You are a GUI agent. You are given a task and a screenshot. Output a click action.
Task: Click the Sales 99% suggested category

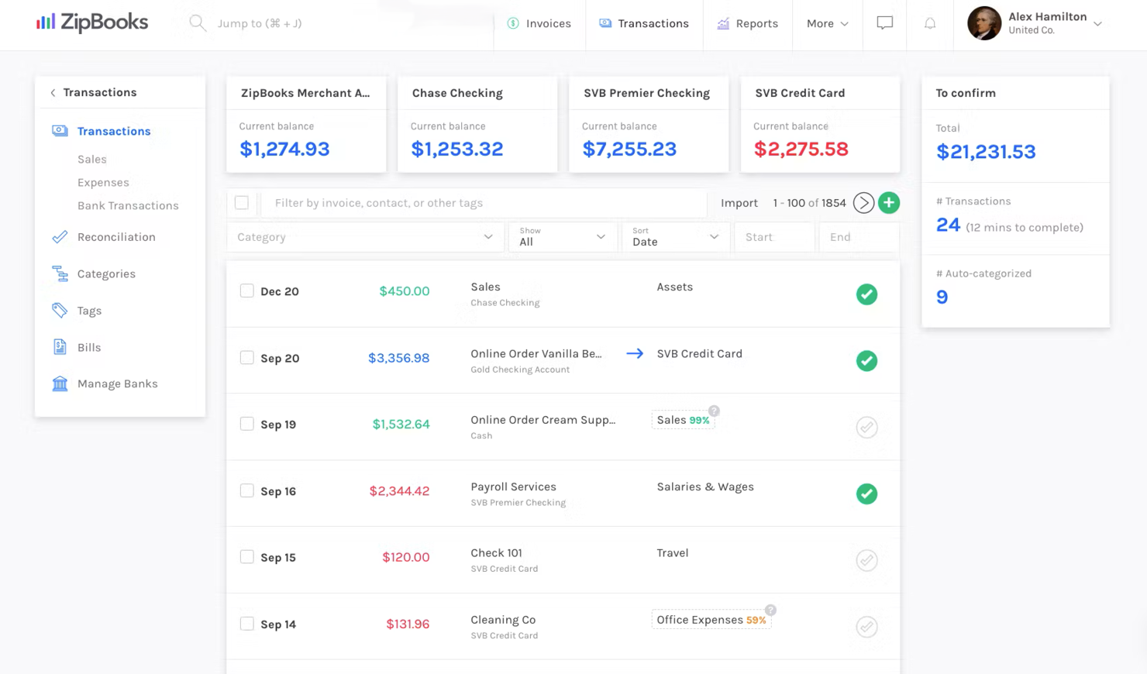tap(683, 420)
